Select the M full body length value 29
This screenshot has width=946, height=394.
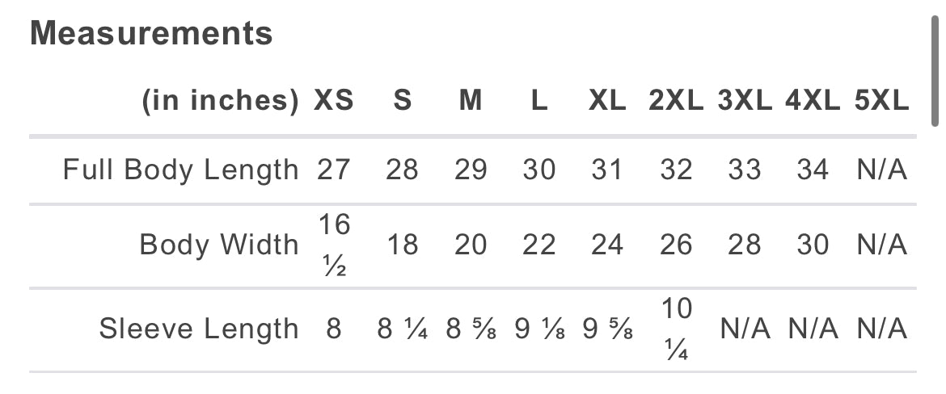pyautogui.click(x=471, y=170)
